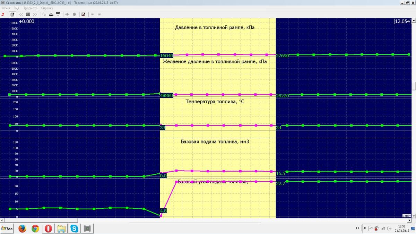The width and height of the screenshot is (416, 234).
Task: Click the save graph image toolbar icon
Action: click(x=83, y=14)
